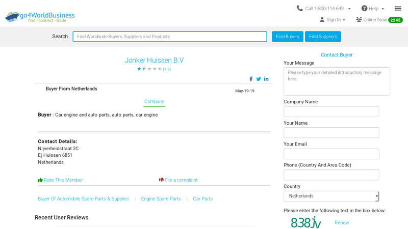Focus the Your Message text area

coord(337,81)
